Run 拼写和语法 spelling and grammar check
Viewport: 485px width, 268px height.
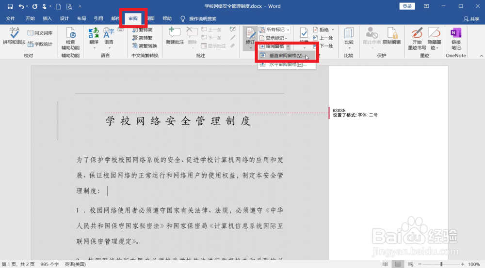point(14,36)
